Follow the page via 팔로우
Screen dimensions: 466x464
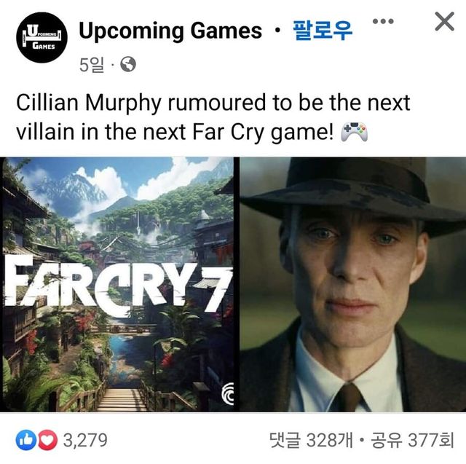(x=323, y=31)
